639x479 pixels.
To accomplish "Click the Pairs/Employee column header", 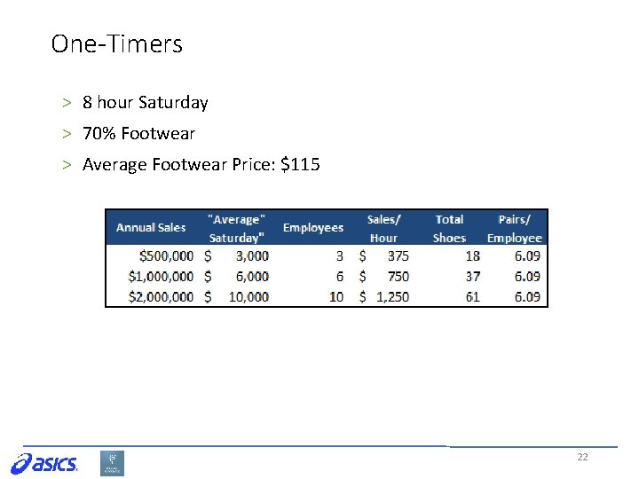I will [514, 228].
